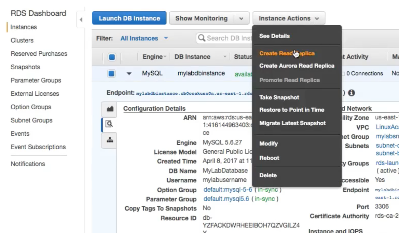Choose Delete from Instance Actions menu
The width and height of the screenshot is (399, 233).
point(268,175)
